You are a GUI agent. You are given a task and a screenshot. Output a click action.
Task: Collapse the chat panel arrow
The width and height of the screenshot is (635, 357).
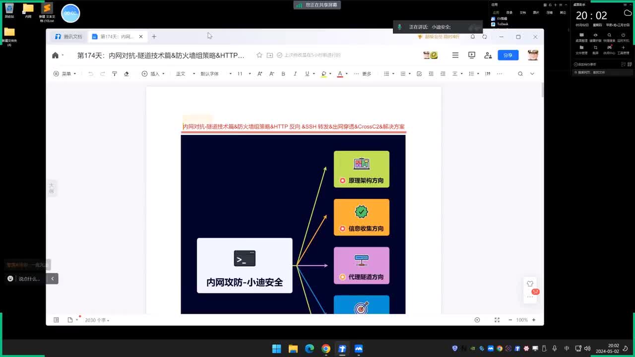[x=53, y=279]
